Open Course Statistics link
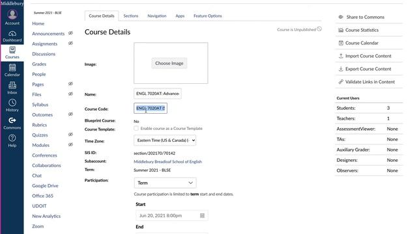The image size is (417, 234). (x=362, y=30)
